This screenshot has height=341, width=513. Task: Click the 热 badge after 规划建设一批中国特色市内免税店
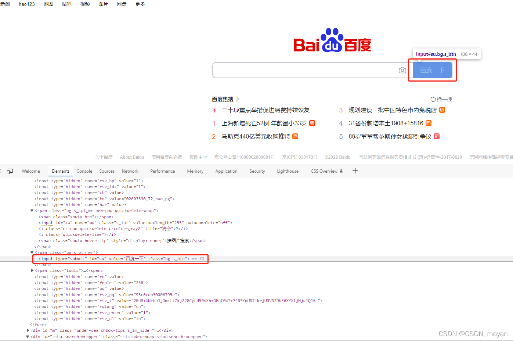442,110
